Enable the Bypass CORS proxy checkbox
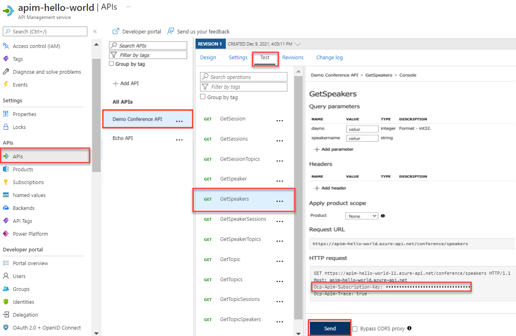Screen dimensions: 516x336 355,329
